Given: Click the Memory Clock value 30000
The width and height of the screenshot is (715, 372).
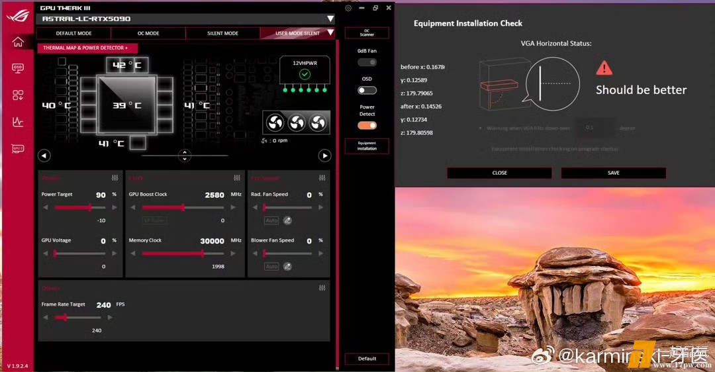Looking at the screenshot, I should point(212,241).
